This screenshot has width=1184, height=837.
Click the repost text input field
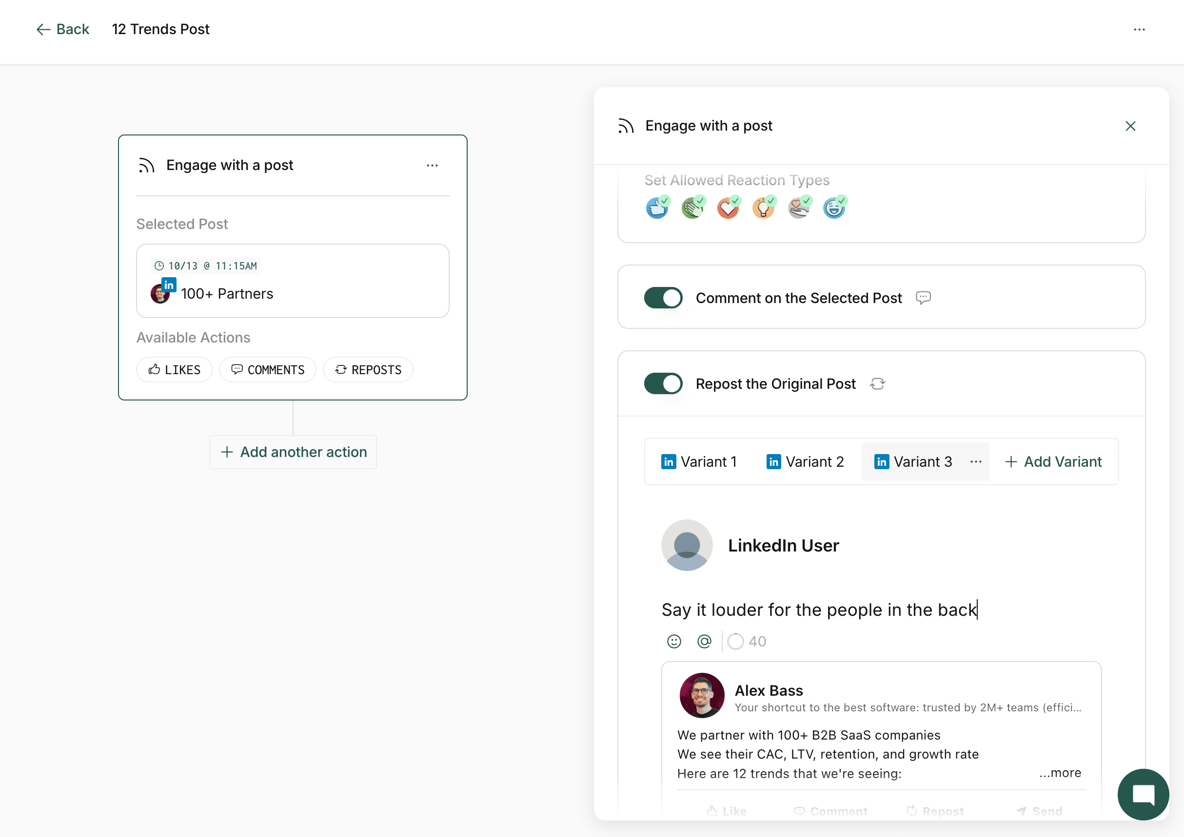[x=881, y=610]
